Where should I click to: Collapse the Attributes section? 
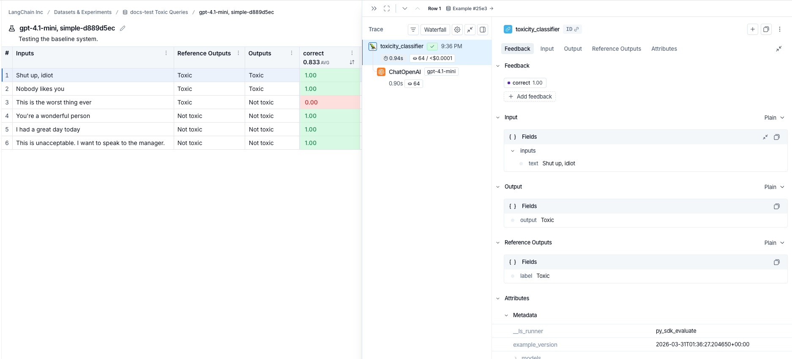[498, 299]
